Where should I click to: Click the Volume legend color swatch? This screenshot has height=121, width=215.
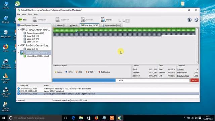pos(55,72)
